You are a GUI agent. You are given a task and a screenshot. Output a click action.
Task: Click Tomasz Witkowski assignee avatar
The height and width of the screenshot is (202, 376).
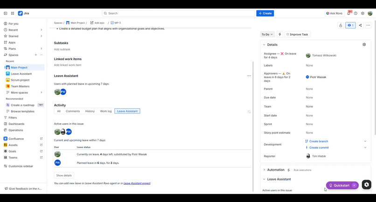pos(308,56)
